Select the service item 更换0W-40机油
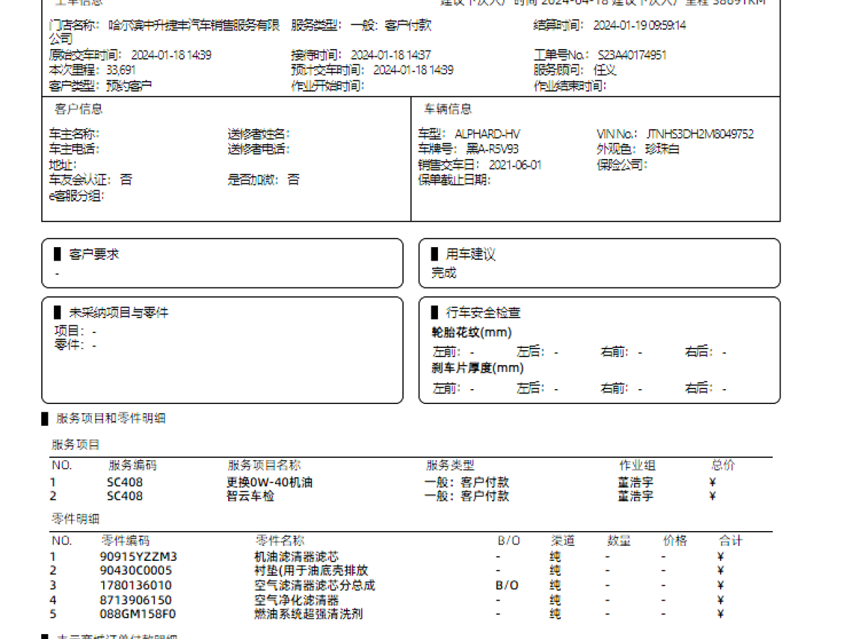This screenshot has width=853, height=639. [269, 482]
